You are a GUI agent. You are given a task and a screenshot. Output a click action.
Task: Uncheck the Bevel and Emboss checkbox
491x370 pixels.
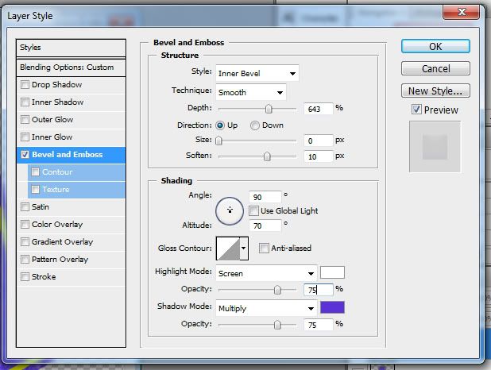(25, 155)
